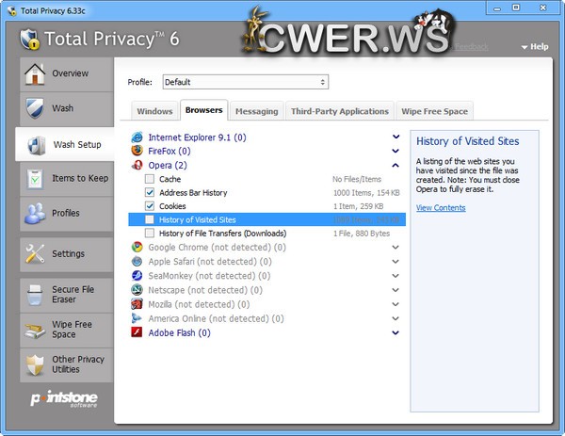
Task: Click the Wash shield icon
Action: [34, 108]
